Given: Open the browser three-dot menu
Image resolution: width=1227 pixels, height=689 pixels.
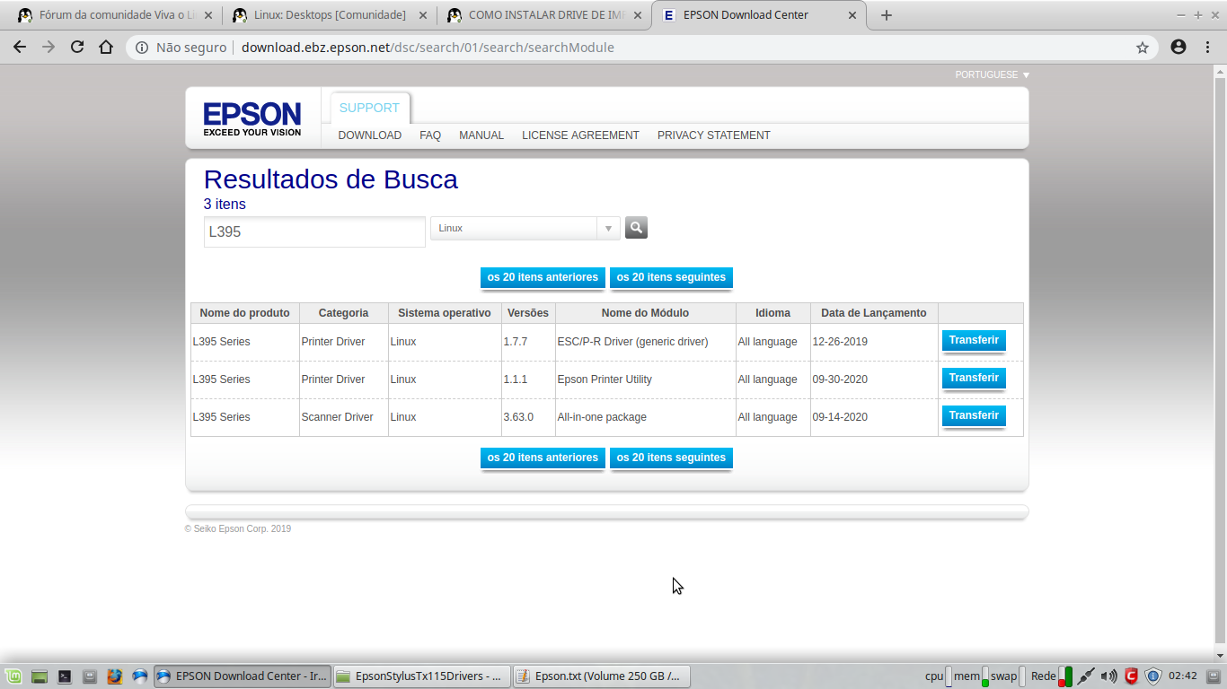Looking at the screenshot, I should pos(1208,48).
